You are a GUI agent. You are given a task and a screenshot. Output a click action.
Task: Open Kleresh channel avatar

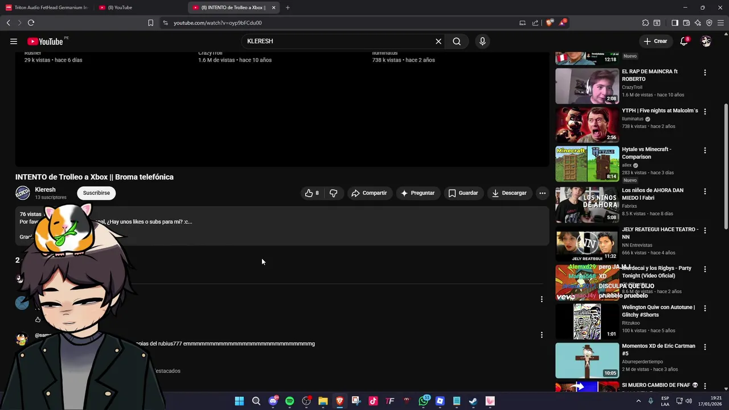click(x=22, y=193)
